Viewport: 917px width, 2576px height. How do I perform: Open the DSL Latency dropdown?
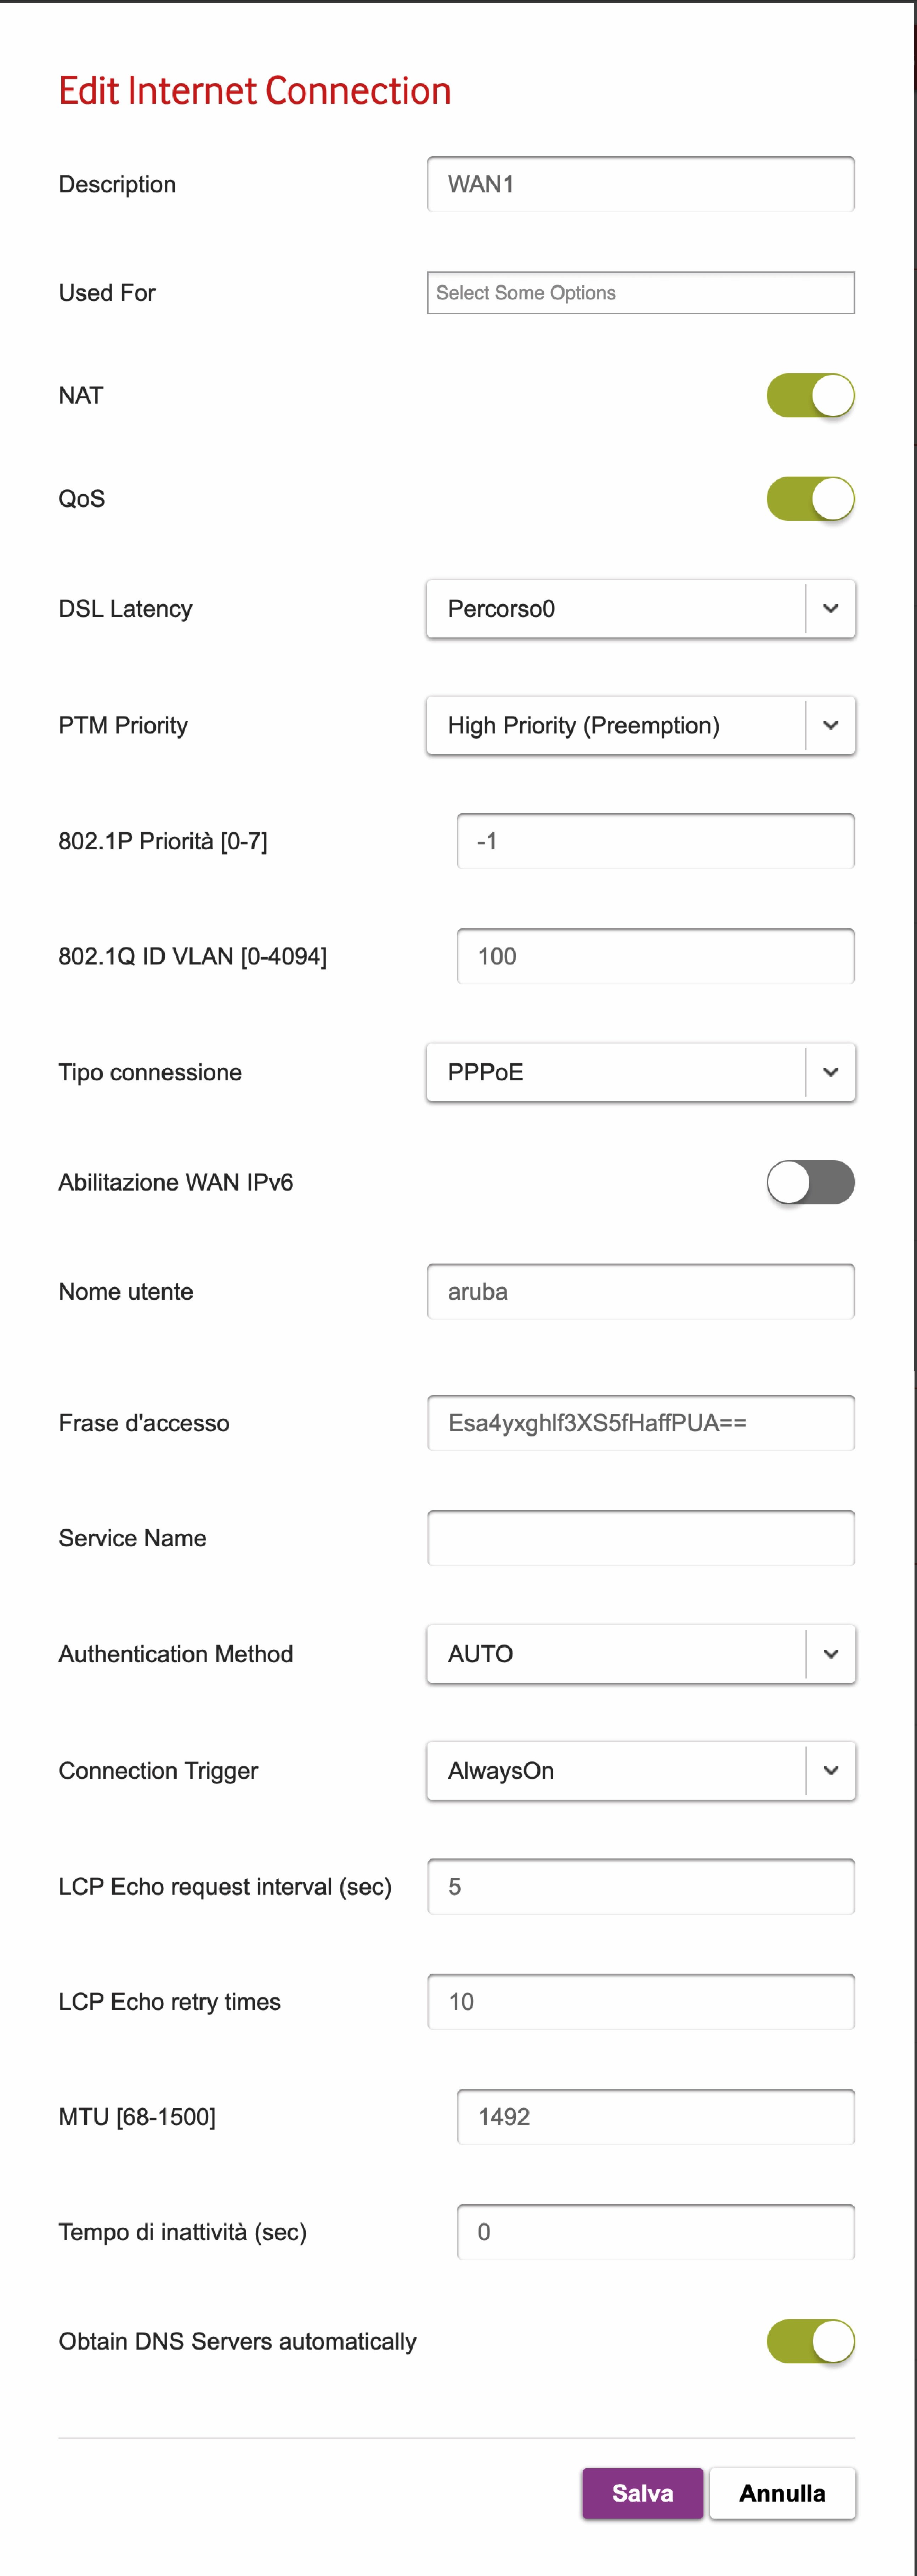[640, 609]
